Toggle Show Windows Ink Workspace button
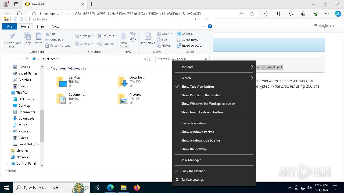Image resolution: width=344 pixels, height=193 pixels. click(214, 104)
